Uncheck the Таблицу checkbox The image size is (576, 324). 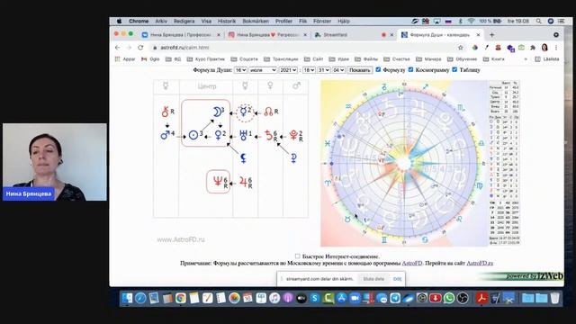click(x=454, y=69)
